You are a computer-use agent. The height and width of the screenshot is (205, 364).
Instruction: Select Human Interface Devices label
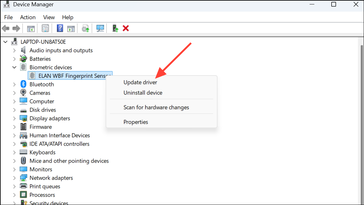60,135
